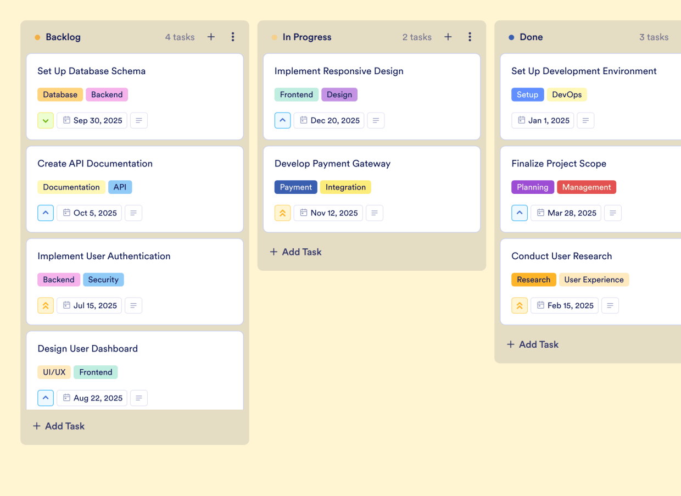Click the plus icon in In Progress header
This screenshot has height=496, width=681.
point(448,37)
